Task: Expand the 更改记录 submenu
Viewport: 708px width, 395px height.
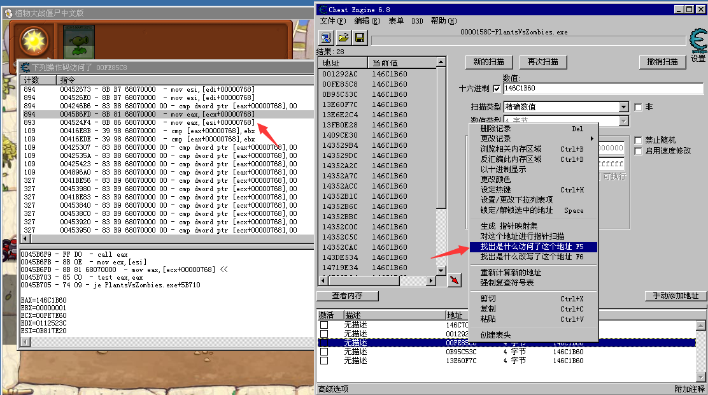Action: tap(534, 139)
